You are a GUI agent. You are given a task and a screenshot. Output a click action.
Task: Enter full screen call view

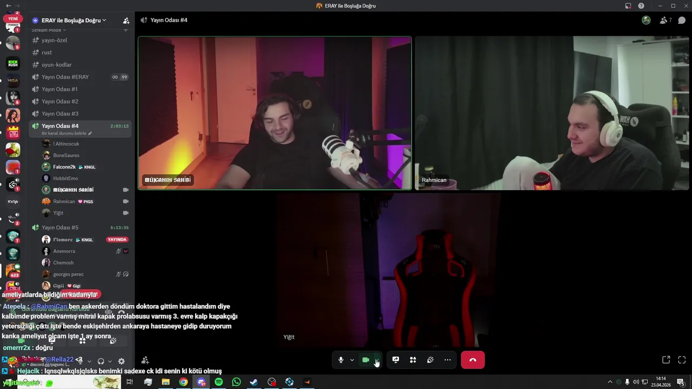(x=682, y=360)
